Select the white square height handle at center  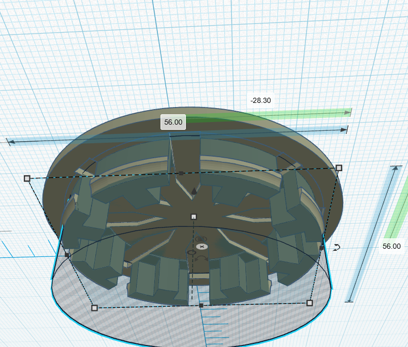point(194,217)
